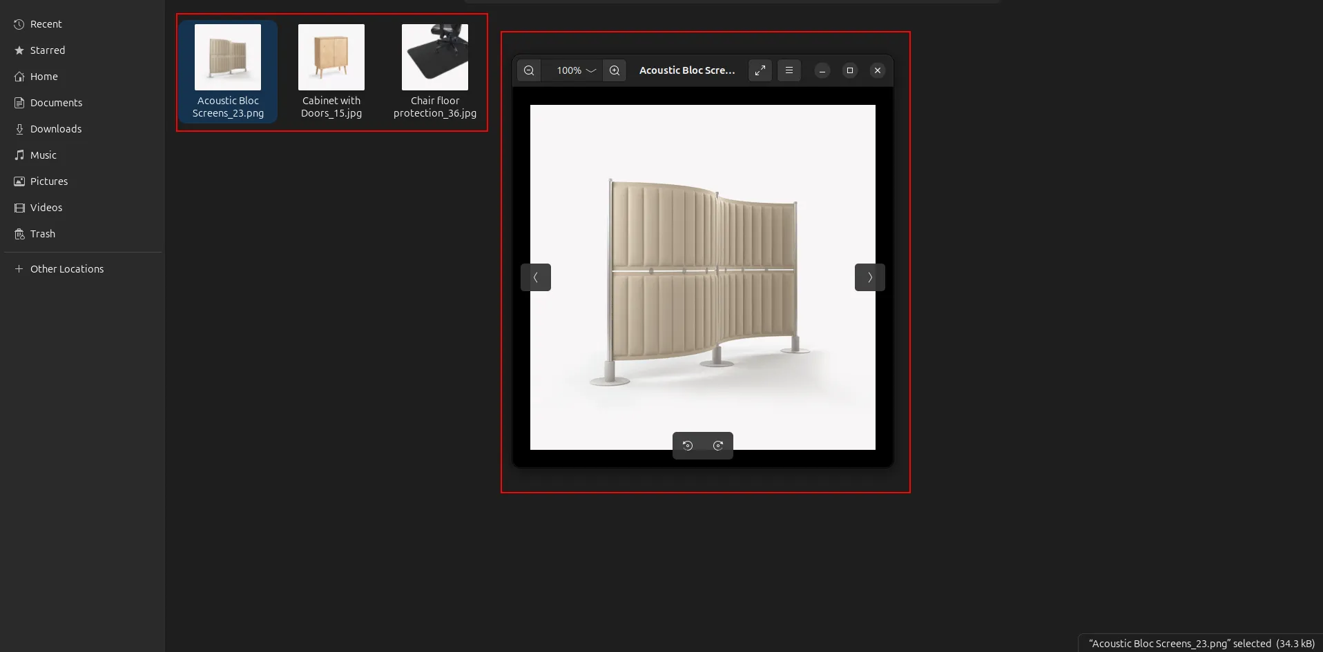Open the Downloads folder icon
1323x652 pixels.
[x=18, y=129]
